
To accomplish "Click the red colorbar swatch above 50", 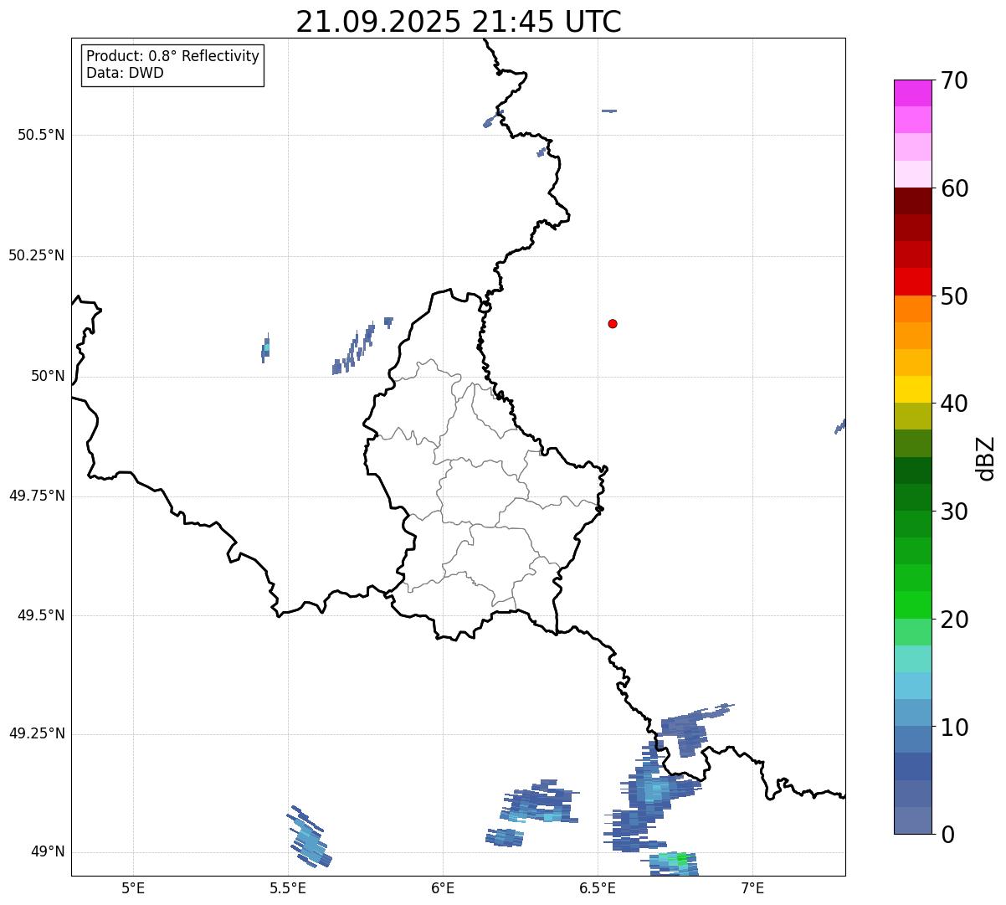I will pyautogui.click(x=912, y=282).
